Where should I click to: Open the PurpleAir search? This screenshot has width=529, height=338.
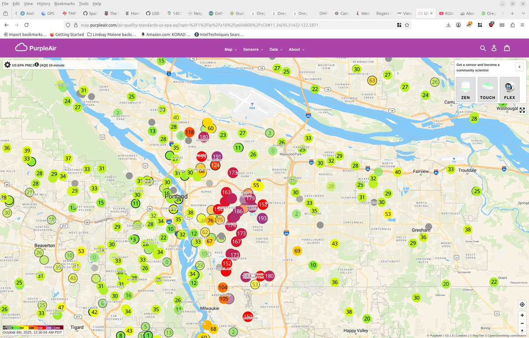[x=483, y=48]
